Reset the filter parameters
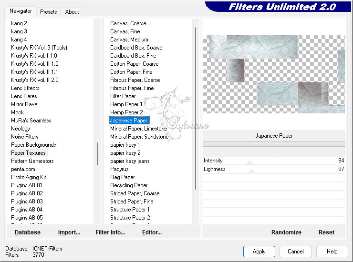This screenshot has height=262, width=353. coord(326,232)
